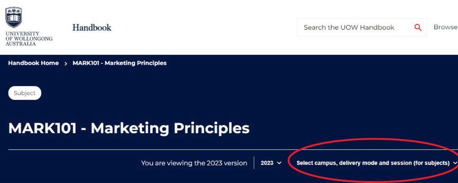Click the red magnifying glass search icon

pyautogui.click(x=418, y=27)
